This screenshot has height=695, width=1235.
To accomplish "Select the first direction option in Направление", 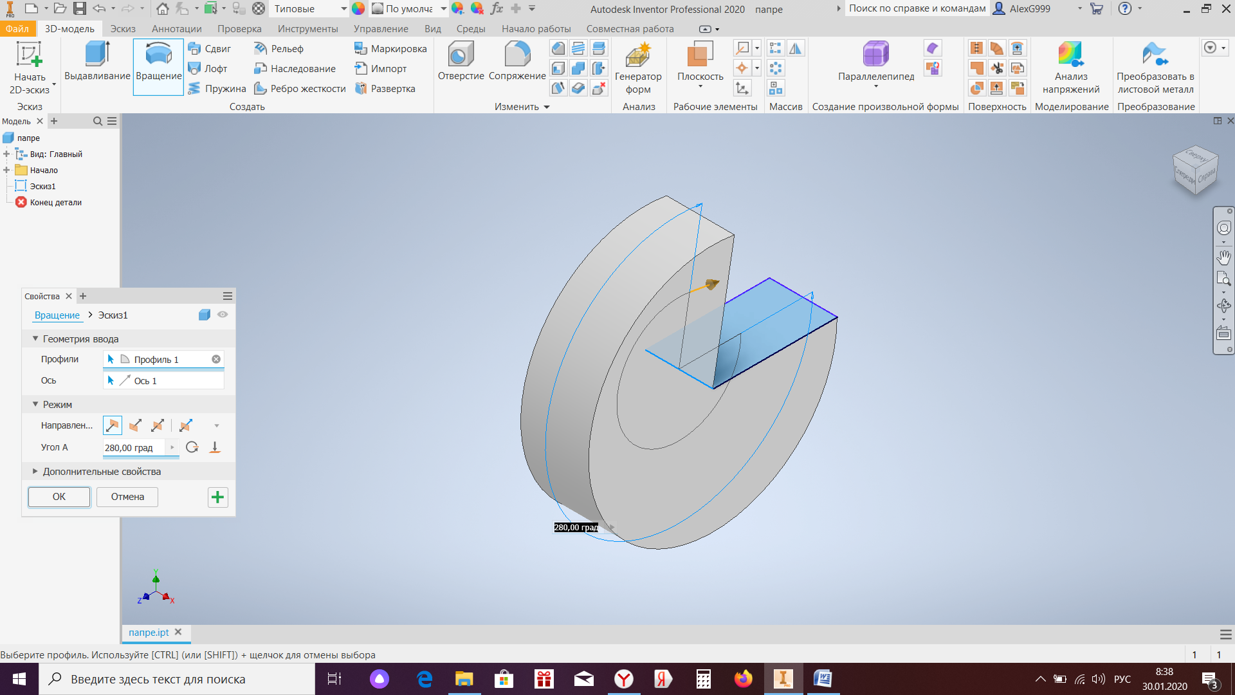I will 113,425.
